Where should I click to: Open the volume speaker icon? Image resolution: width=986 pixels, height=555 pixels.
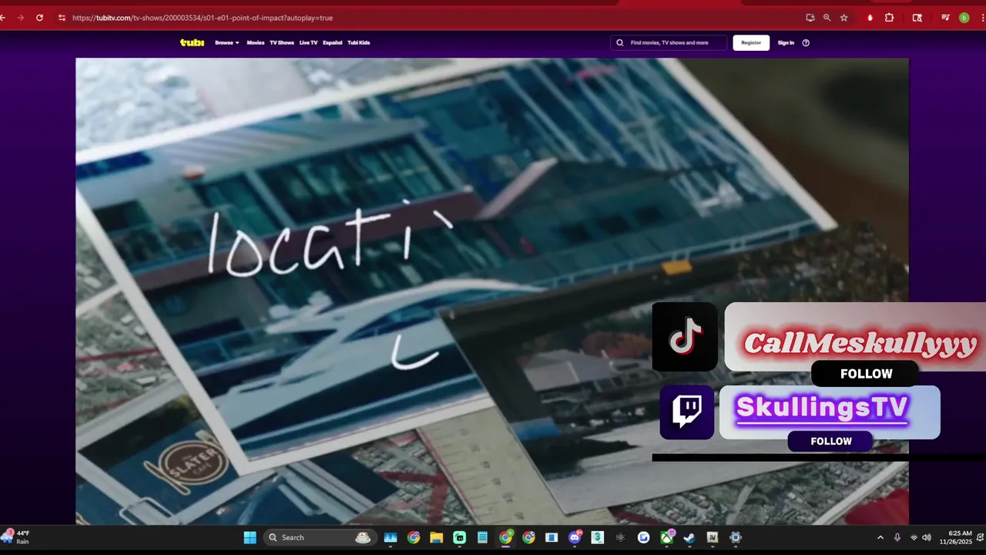click(x=927, y=537)
